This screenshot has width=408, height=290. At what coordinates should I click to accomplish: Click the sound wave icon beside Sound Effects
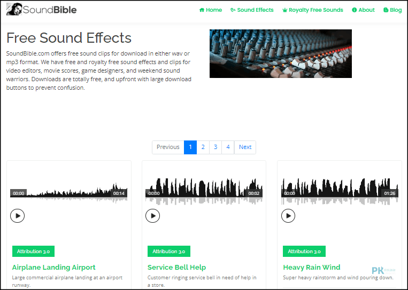233,10
